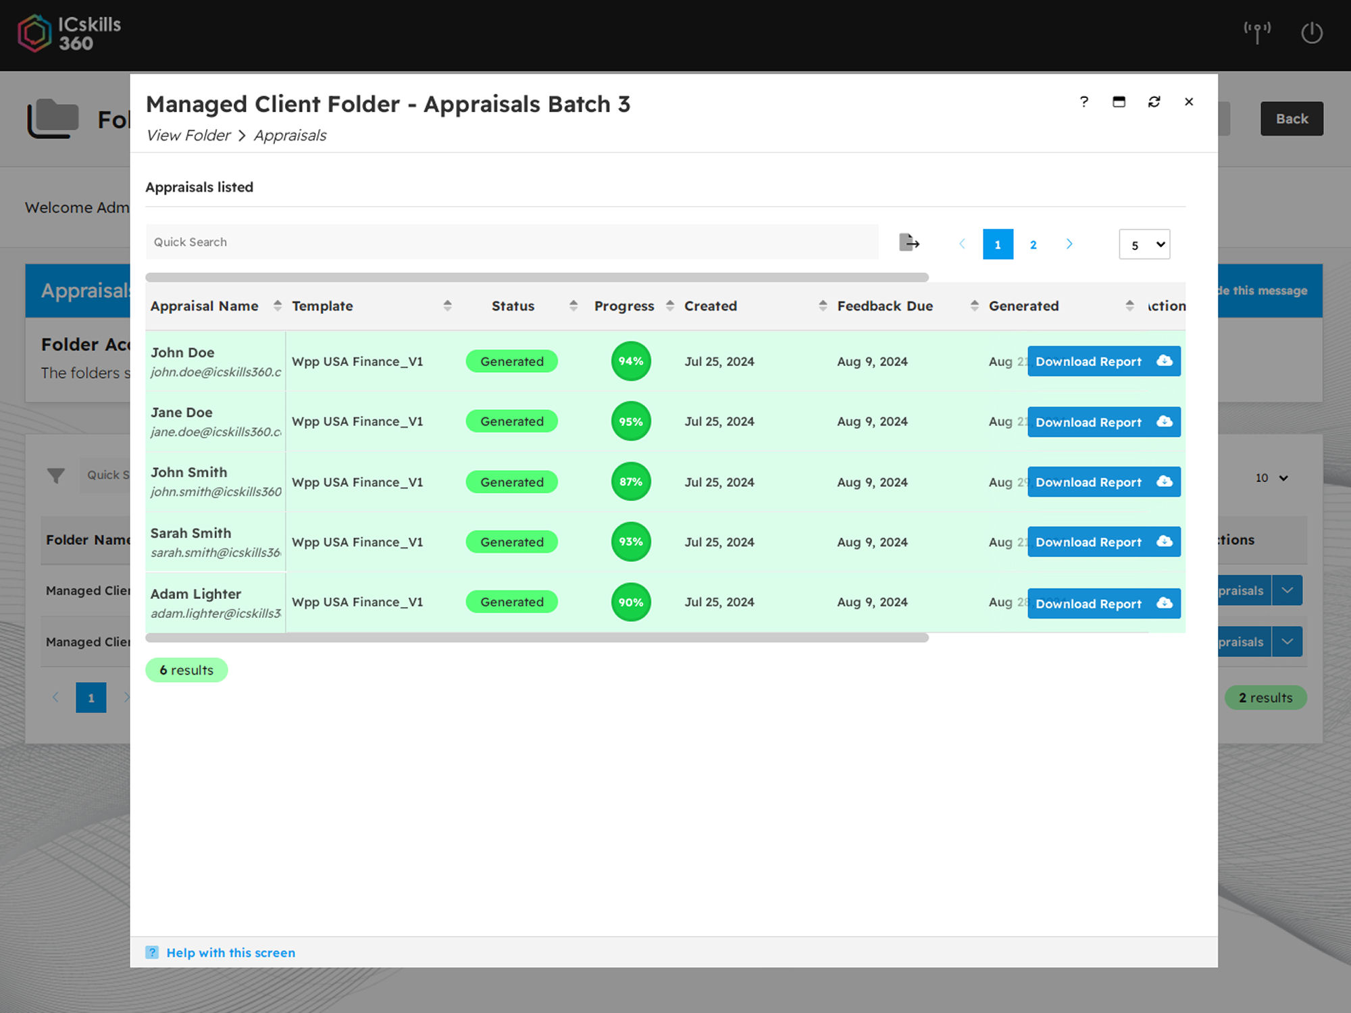Go to page 2 of appraisals
This screenshot has height=1013, width=1351.
(x=1033, y=244)
